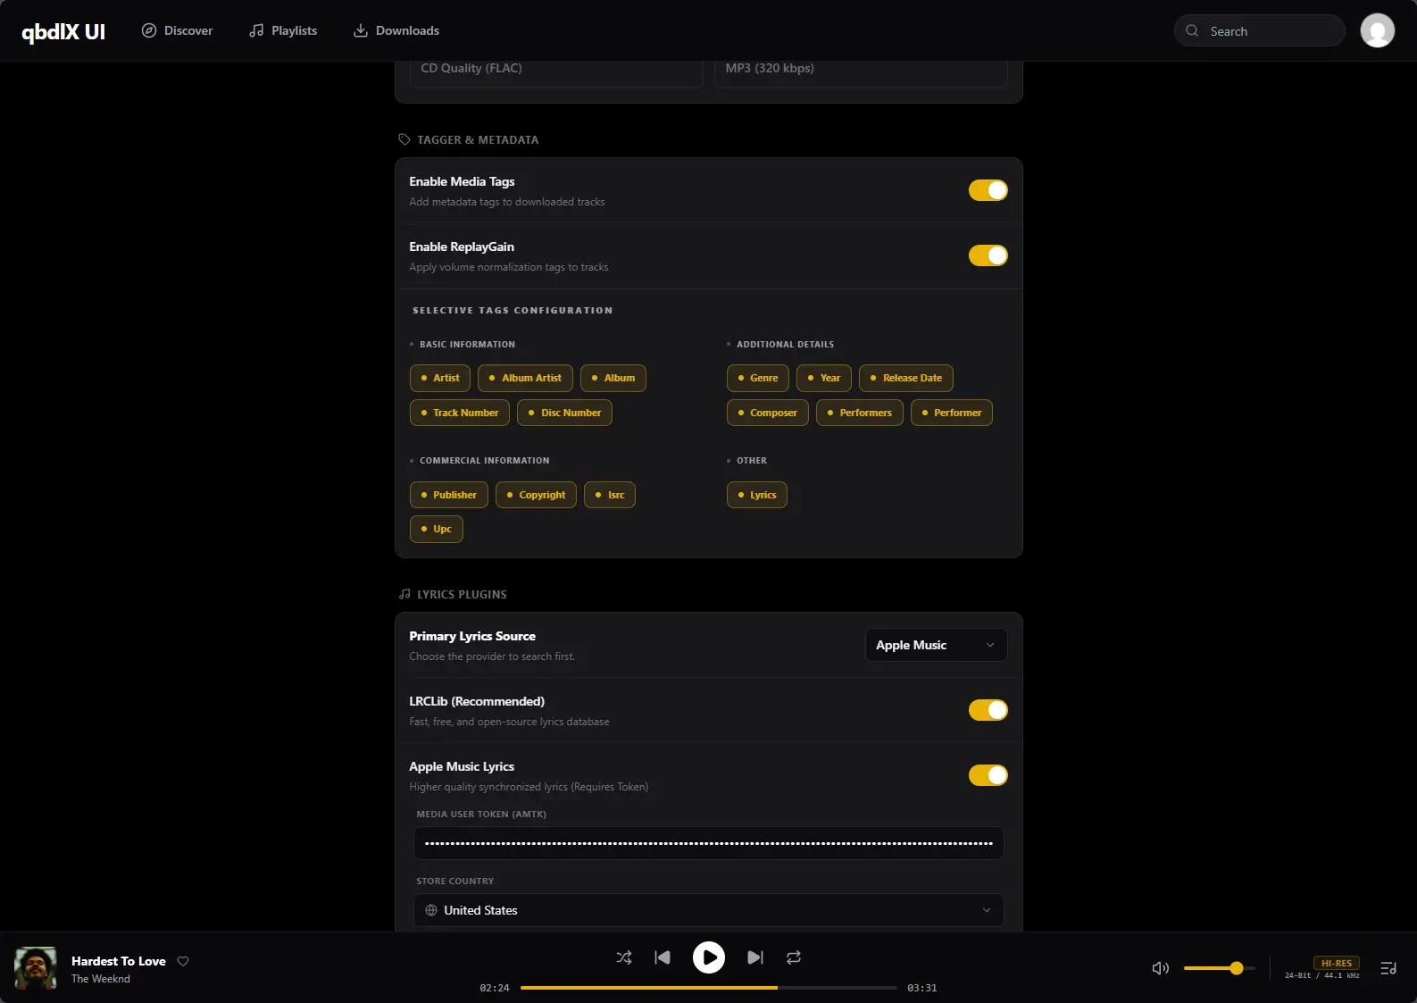This screenshot has width=1417, height=1003.
Task: Click the elapsed time 02:24
Action: (495, 988)
